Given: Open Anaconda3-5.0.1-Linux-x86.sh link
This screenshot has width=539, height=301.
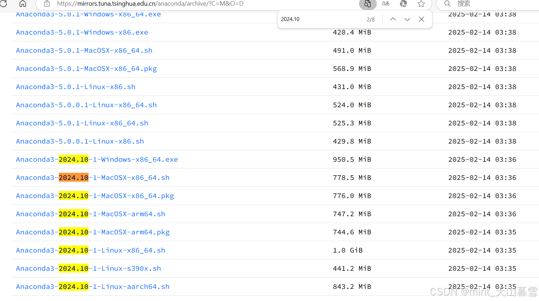Looking at the screenshot, I should [75, 87].
